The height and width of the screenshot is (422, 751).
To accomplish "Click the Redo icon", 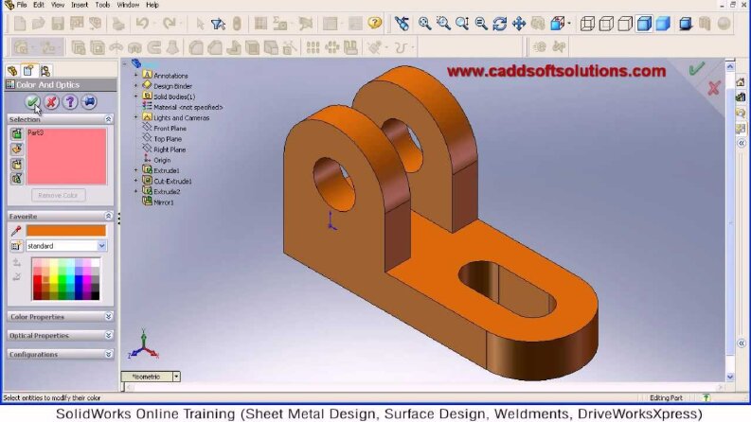I will 170,23.
